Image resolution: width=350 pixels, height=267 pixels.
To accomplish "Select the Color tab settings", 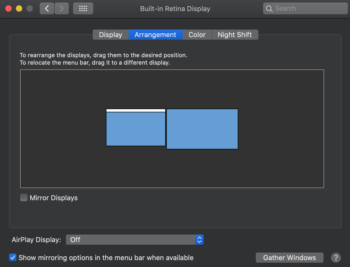I will [197, 34].
